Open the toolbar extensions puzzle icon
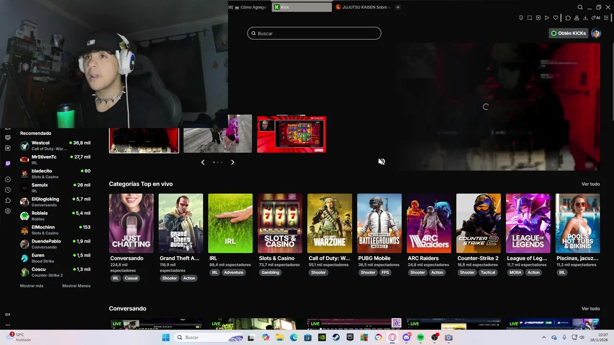 pyautogui.click(x=568, y=18)
